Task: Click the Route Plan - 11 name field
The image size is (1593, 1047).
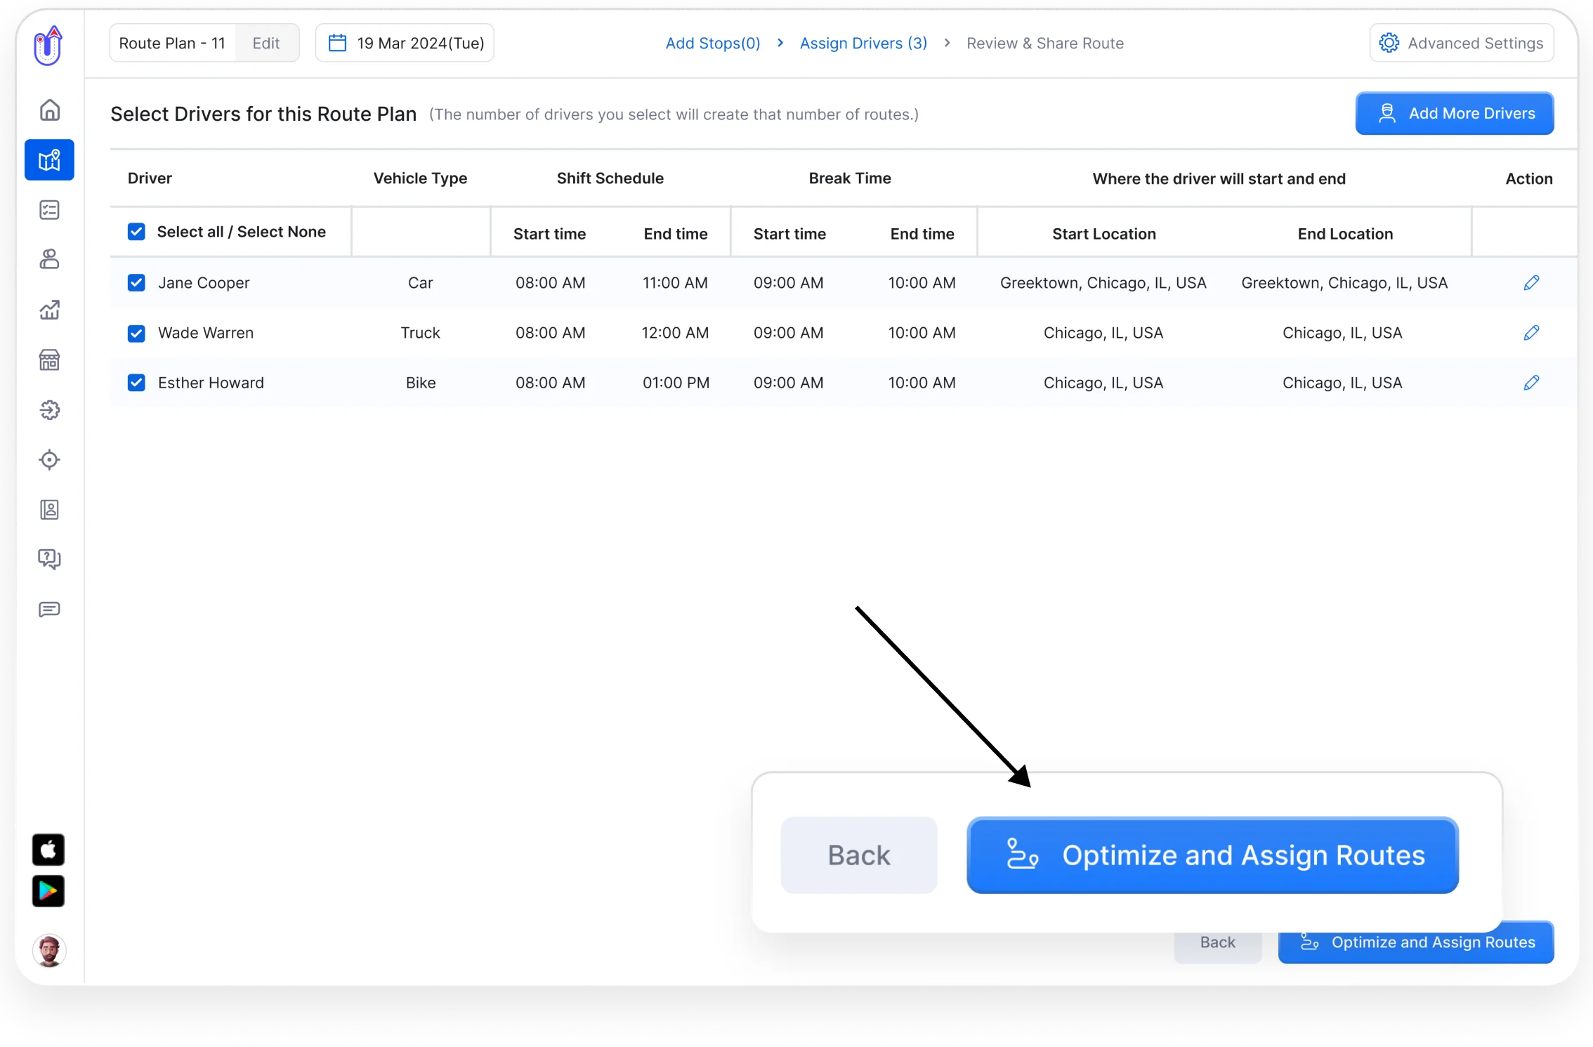Action: pyautogui.click(x=173, y=44)
